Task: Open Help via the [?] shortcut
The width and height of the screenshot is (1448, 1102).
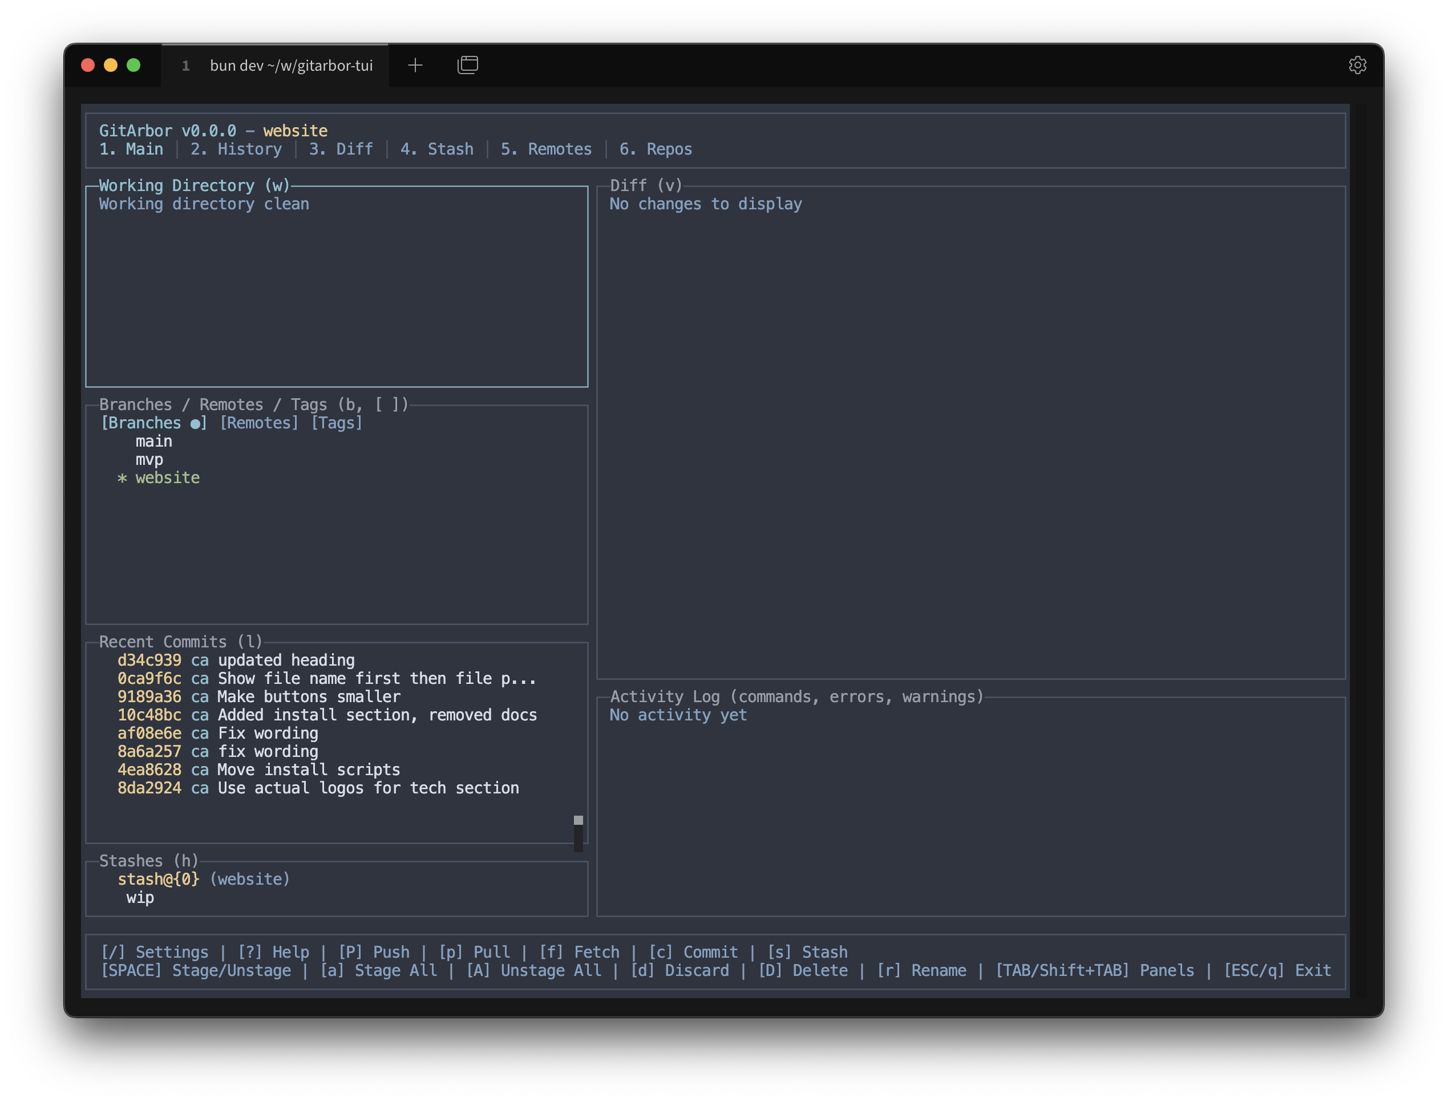Action: pyautogui.click(x=274, y=952)
